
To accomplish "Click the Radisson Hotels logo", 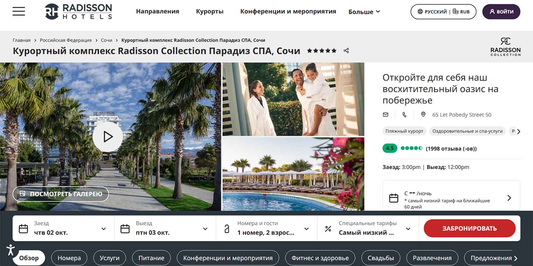I will click(x=78, y=12).
